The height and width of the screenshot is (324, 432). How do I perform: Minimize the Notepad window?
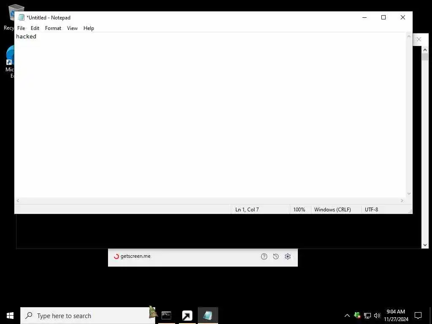364,17
